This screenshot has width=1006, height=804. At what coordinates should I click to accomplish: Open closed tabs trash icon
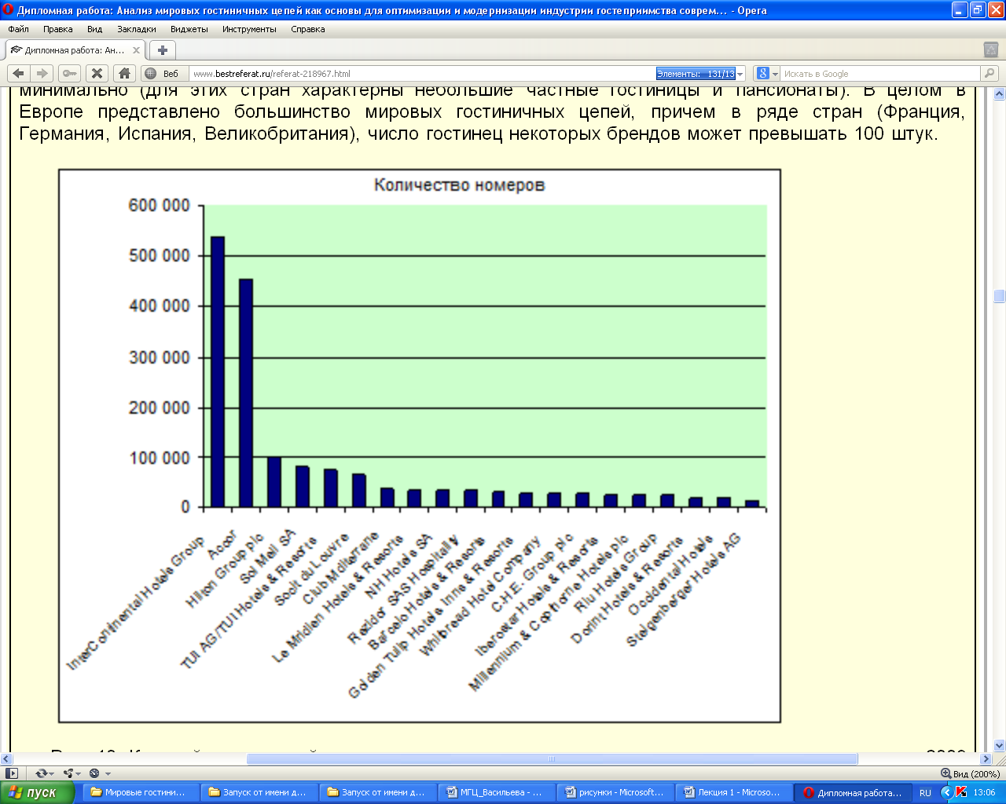pos(991,49)
